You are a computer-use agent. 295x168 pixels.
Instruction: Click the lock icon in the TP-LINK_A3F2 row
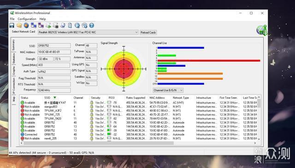pyautogui.click(x=92, y=111)
